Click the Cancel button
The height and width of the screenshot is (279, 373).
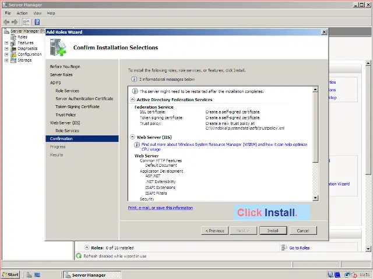tap(303, 231)
